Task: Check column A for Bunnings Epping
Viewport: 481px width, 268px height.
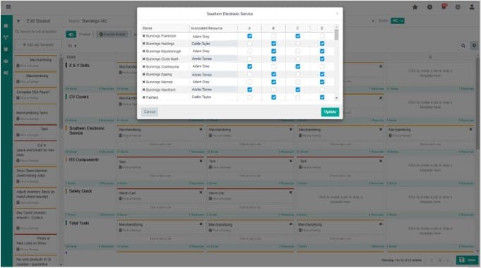Action: click(x=250, y=74)
